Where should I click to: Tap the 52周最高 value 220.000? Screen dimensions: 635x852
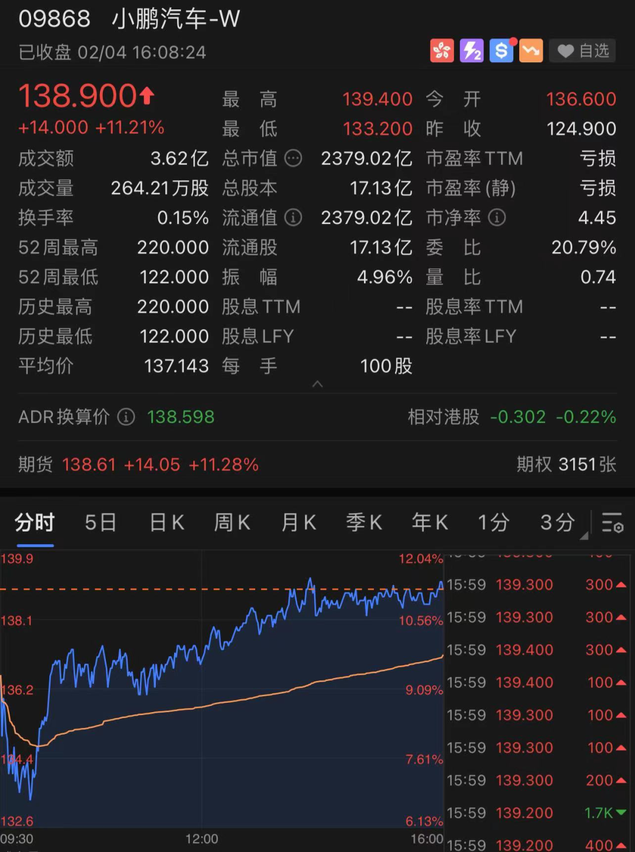coord(173,247)
